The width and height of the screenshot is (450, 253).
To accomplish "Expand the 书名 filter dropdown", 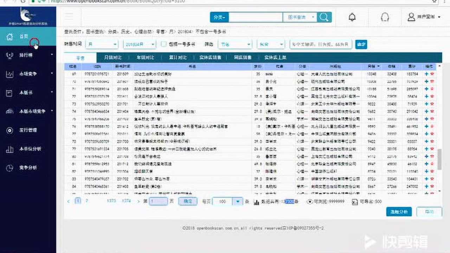I will pos(235,44).
